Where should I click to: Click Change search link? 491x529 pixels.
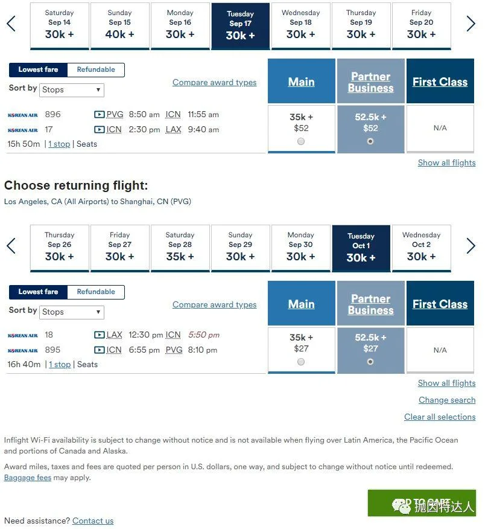[447, 400]
